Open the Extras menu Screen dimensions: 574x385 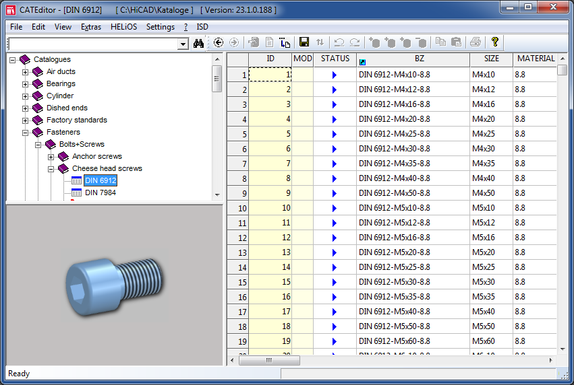(x=91, y=27)
